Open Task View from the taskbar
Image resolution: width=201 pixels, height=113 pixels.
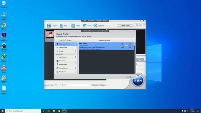(49, 111)
